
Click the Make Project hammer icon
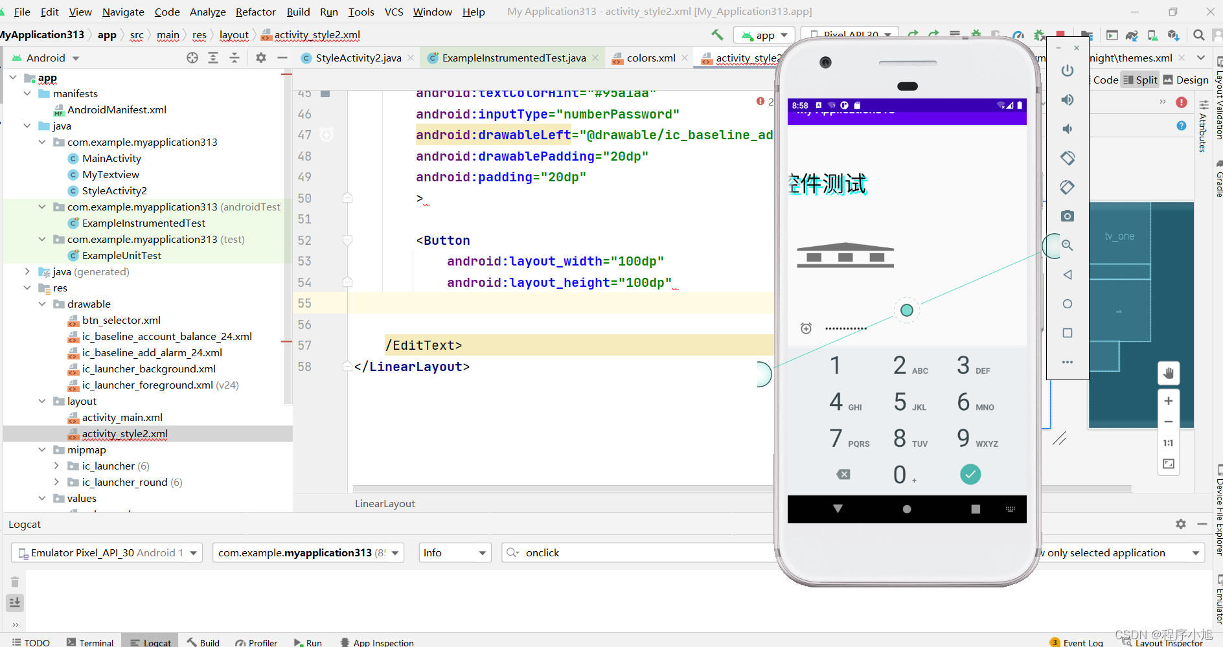point(717,35)
